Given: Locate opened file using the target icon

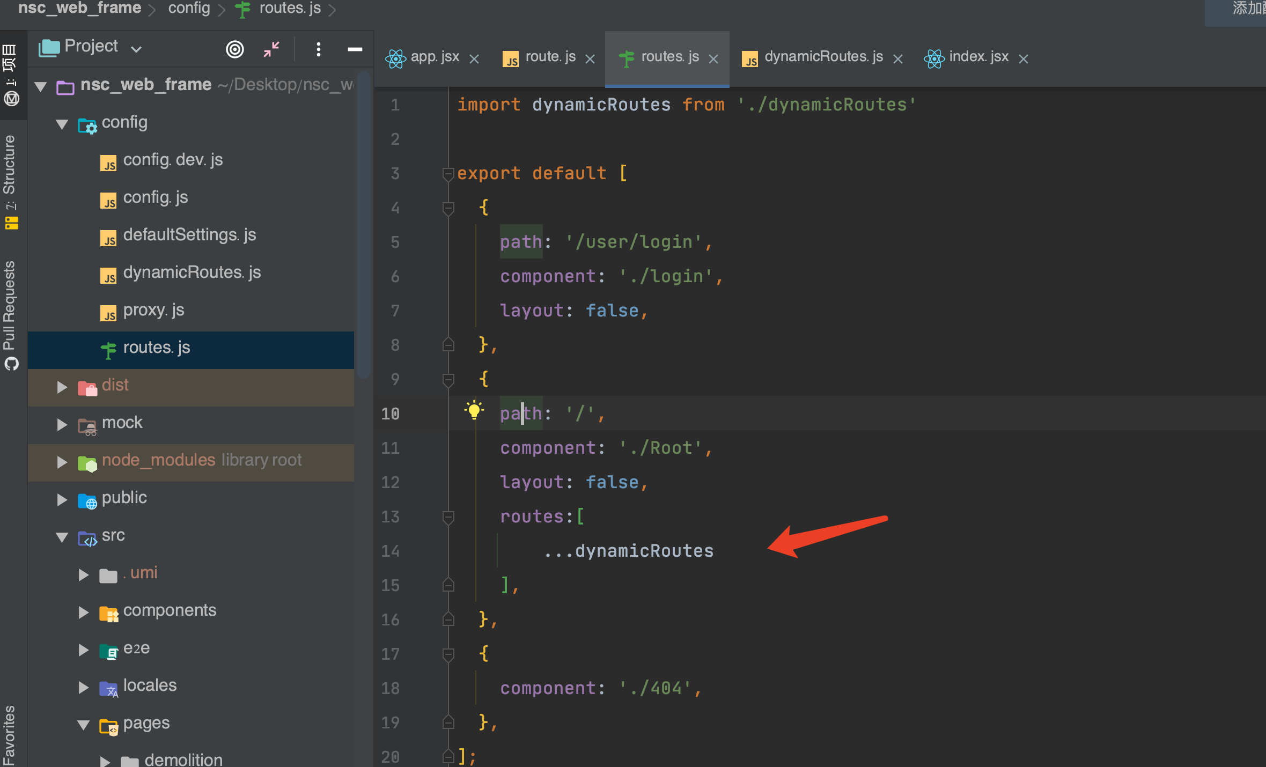Looking at the screenshot, I should coord(235,49).
